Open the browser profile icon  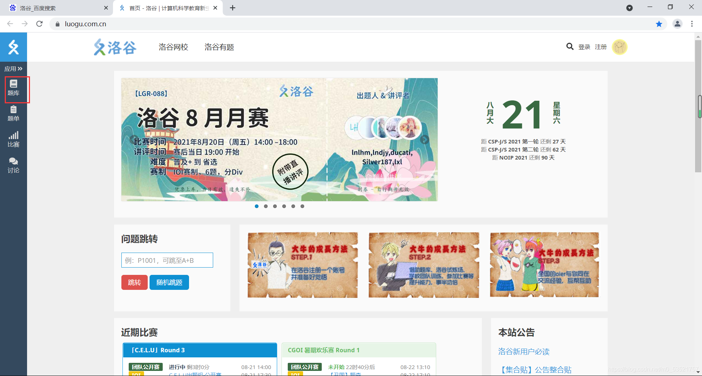click(x=678, y=24)
